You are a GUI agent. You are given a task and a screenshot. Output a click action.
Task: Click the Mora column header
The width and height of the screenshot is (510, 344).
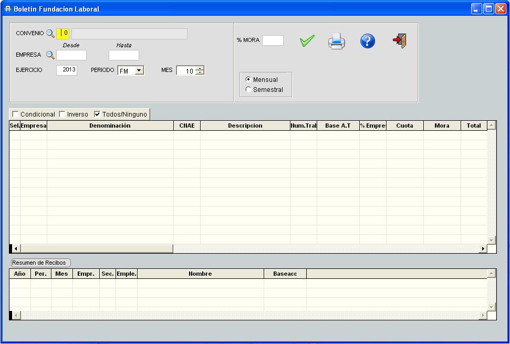(x=442, y=126)
